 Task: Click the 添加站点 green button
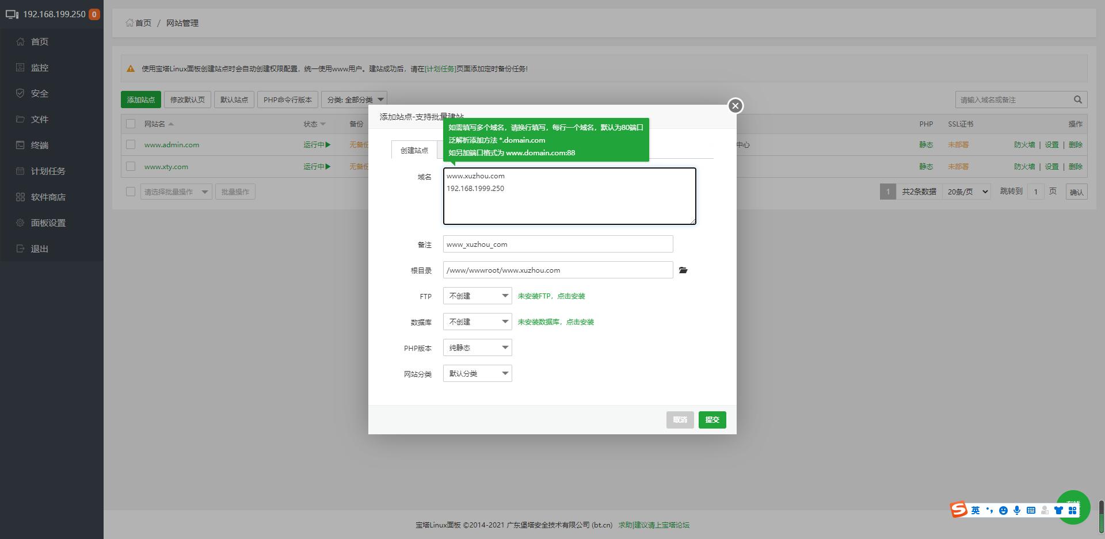pos(141,100)
